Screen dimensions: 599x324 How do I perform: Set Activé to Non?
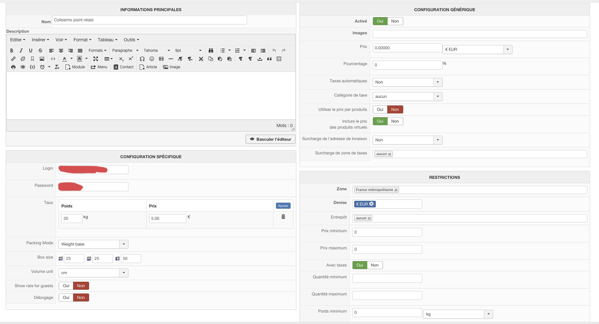coord(395,21)
